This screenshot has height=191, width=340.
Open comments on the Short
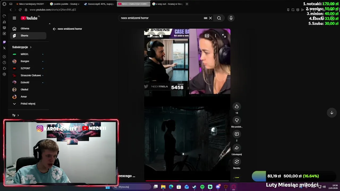pyautogui.click(x=237, y=134)
